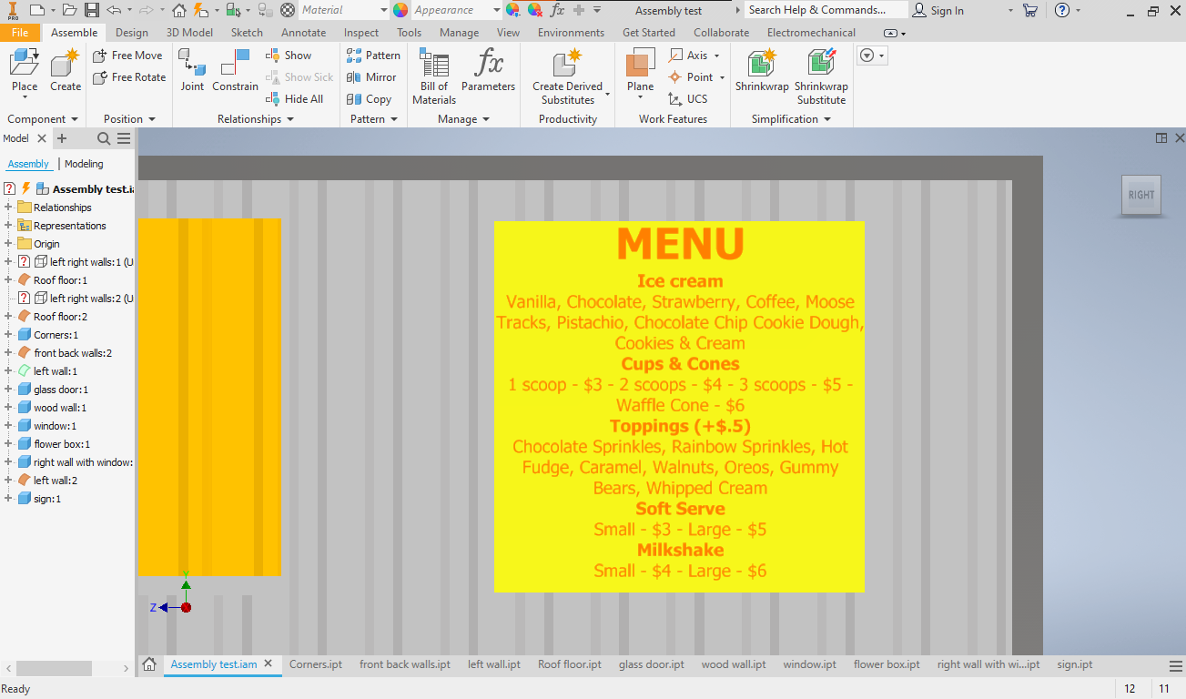The height and width of the screenshot is (699, 1186).
Task: Select the Place component tool
Action: point(25,71)
